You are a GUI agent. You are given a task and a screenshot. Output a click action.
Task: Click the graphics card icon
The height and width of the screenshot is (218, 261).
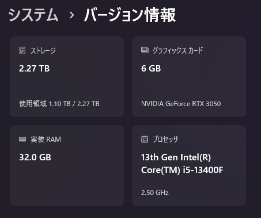pyautogui.click(x=145, y=50)
